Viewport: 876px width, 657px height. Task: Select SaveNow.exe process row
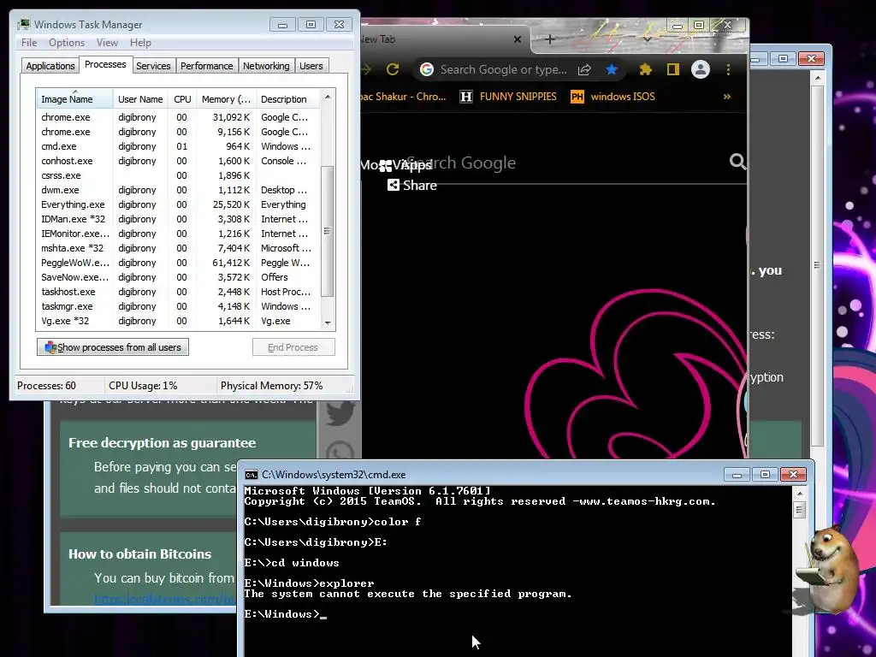pyautogui.click(x=178, y=277)
